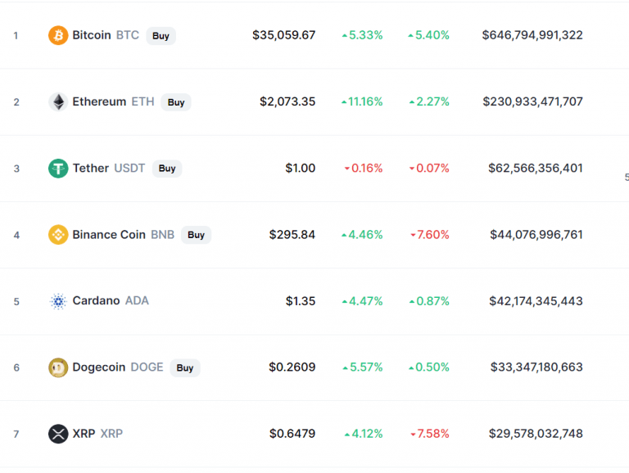The image size is (629, 473).
Task: Click the Dogecoin dog icon
Action: pyautogui.click(x=58, y=367)
